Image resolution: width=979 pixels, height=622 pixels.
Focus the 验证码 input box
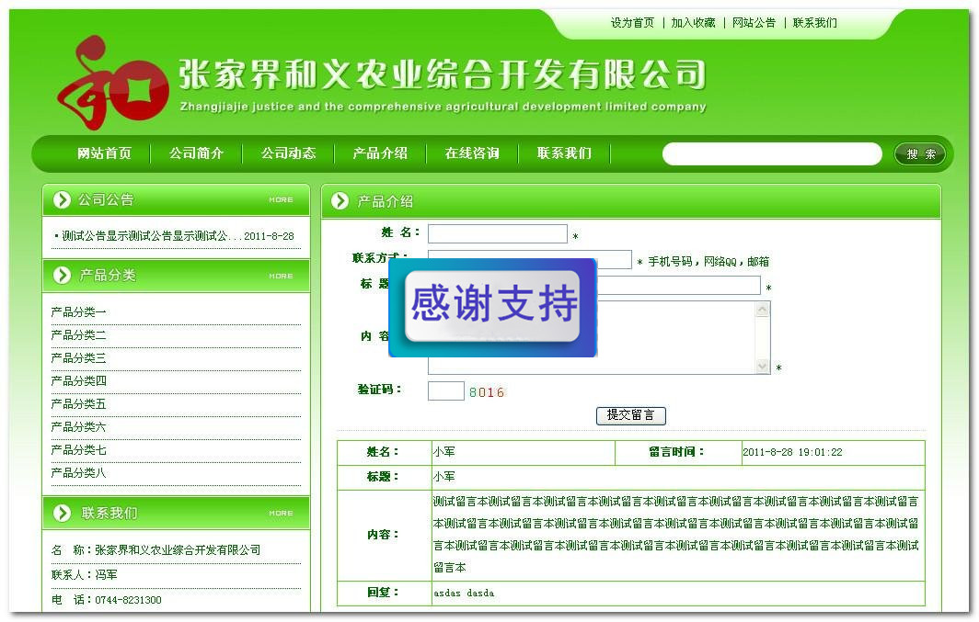coord(445,391)
